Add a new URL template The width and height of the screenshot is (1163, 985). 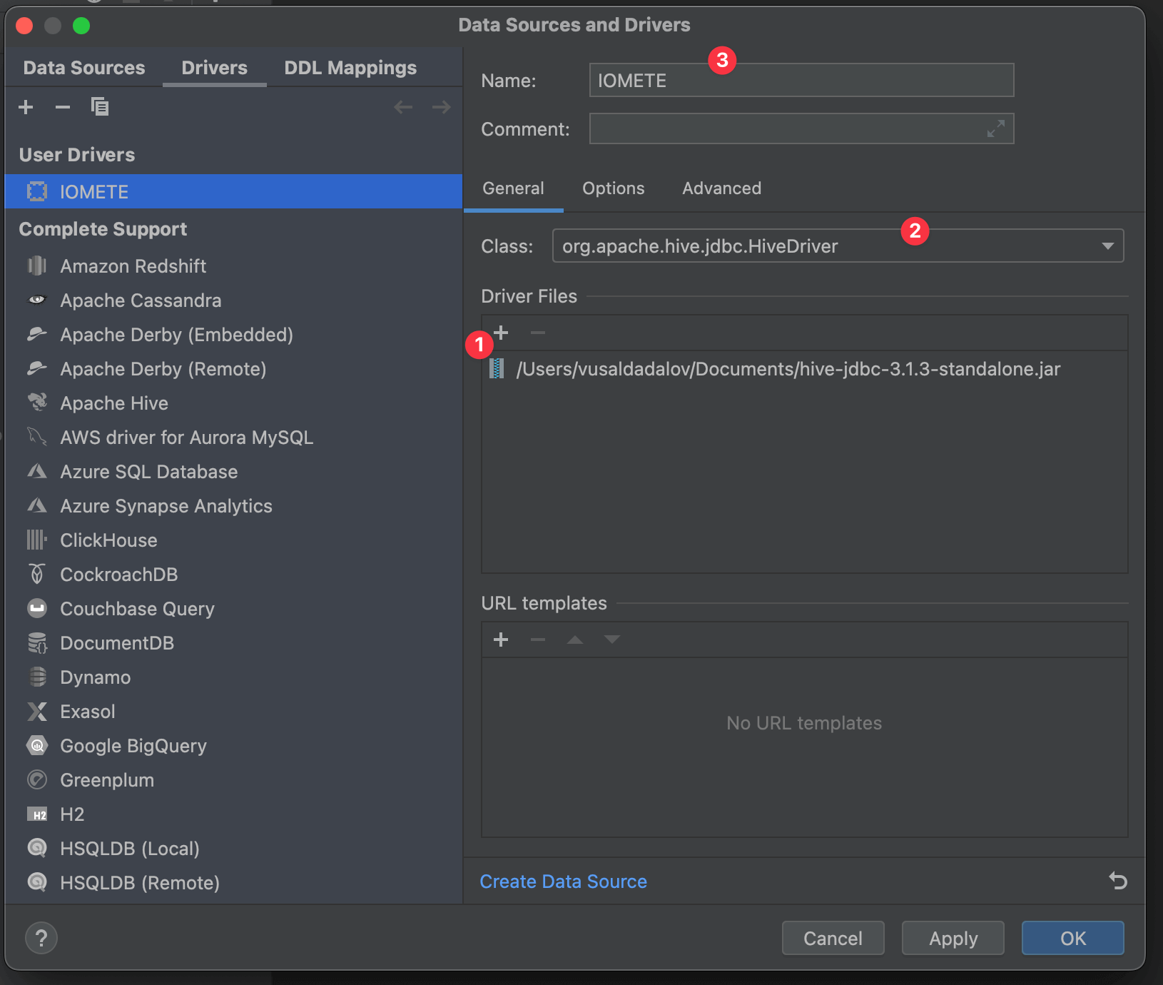501,640
